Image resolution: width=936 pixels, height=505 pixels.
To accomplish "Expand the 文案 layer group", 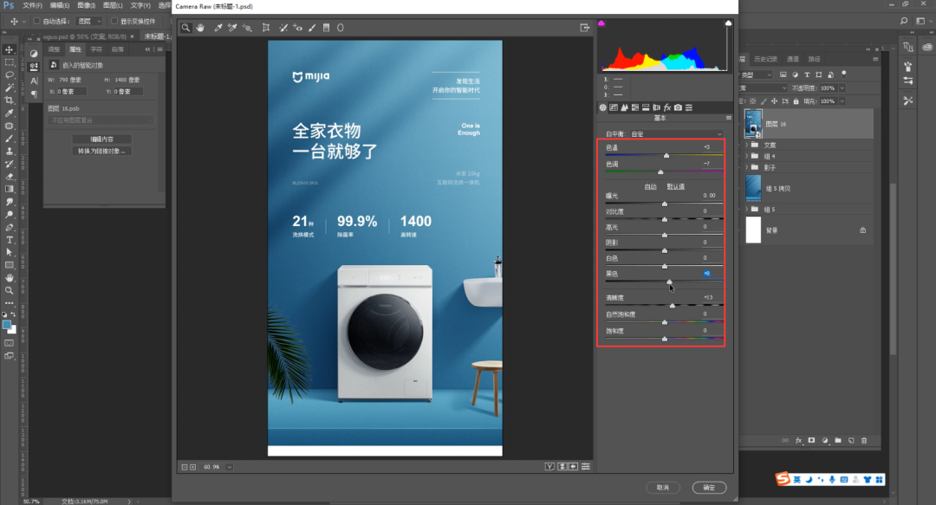I will tap(746, 145).
